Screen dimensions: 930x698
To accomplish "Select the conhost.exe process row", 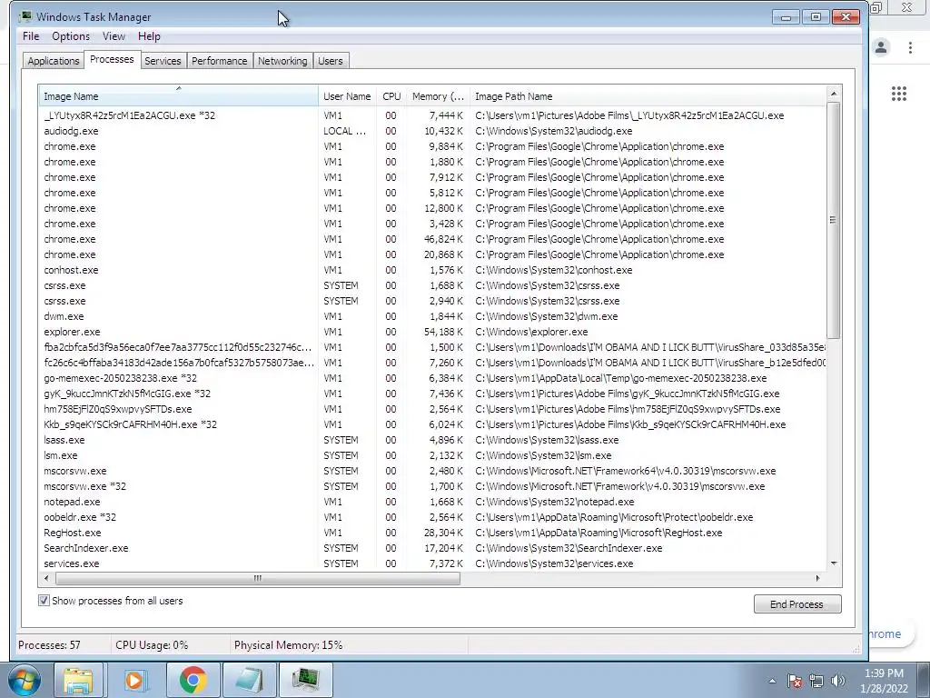I will (431, 270).
